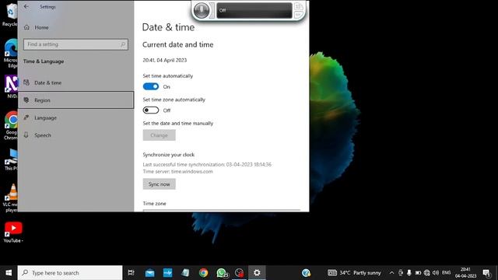Click the "Current date and time" heading
Viewport: 498px width, 280px height.
pyautogui.click(x=178, y=45)
